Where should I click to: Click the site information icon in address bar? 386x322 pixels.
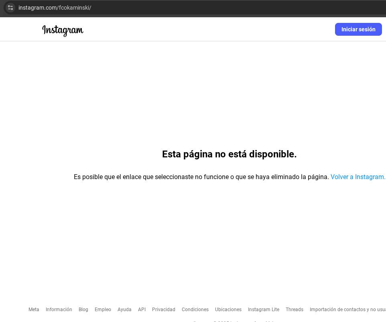pyautogui.click(x=10, y=8)
